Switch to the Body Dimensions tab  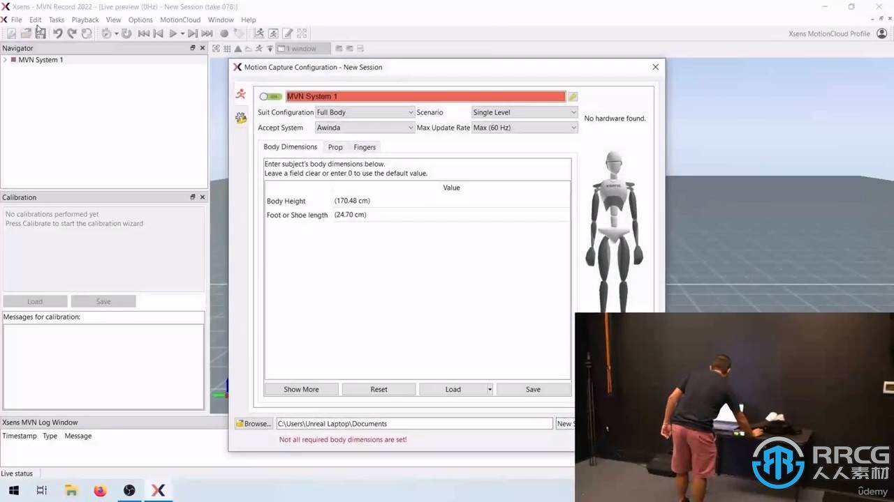[x=290, y=147]
